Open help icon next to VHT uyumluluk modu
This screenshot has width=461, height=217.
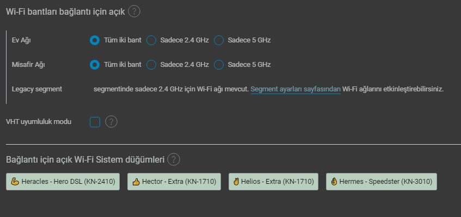(x=112, y=122)
